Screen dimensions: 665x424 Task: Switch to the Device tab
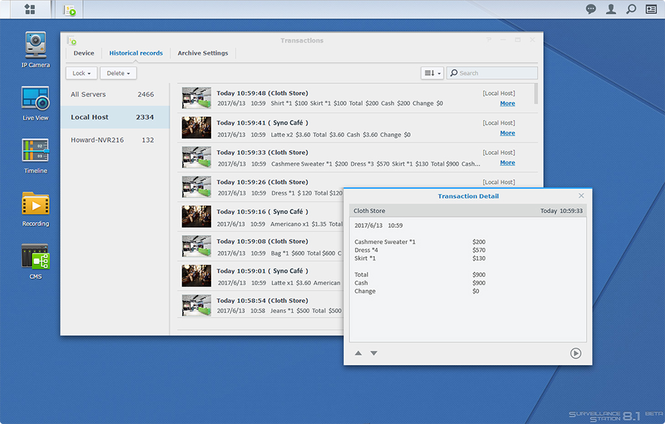(84, 53)
